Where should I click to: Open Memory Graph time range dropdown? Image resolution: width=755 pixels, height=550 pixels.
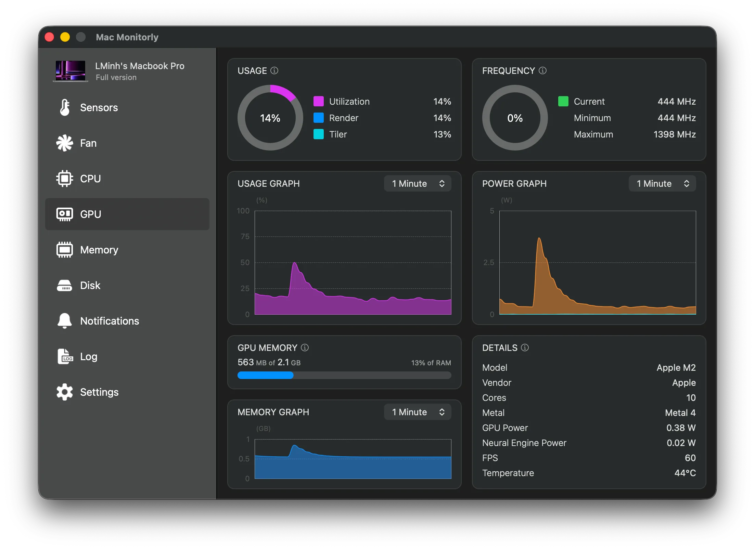point(417,412)
